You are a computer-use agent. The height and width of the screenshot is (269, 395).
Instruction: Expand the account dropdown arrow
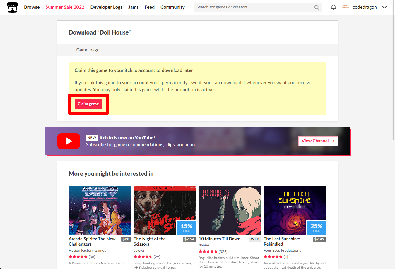pyautogui.click(x=384, y=7)
